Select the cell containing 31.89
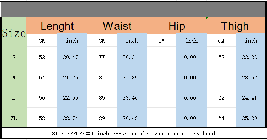267x140 pixels. 132,78
